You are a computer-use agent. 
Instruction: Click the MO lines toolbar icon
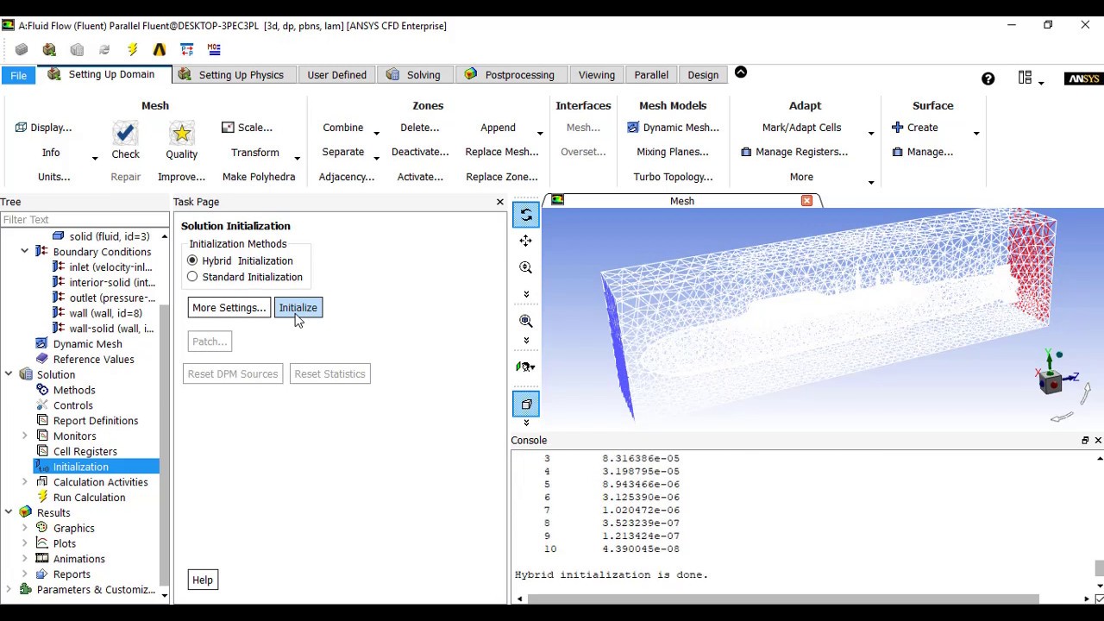[214, 49]
